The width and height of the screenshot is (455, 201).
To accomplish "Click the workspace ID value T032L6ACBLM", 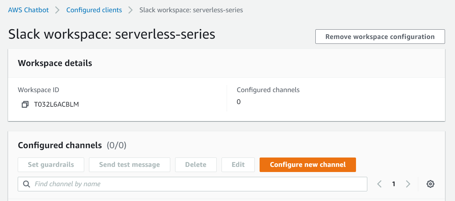I will pos(56,104).
